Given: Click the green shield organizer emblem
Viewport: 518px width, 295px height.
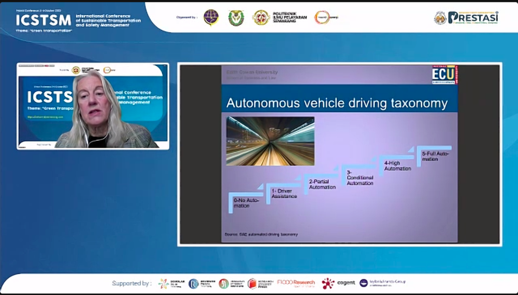Looking at the screenshot, I should (236, 18).
